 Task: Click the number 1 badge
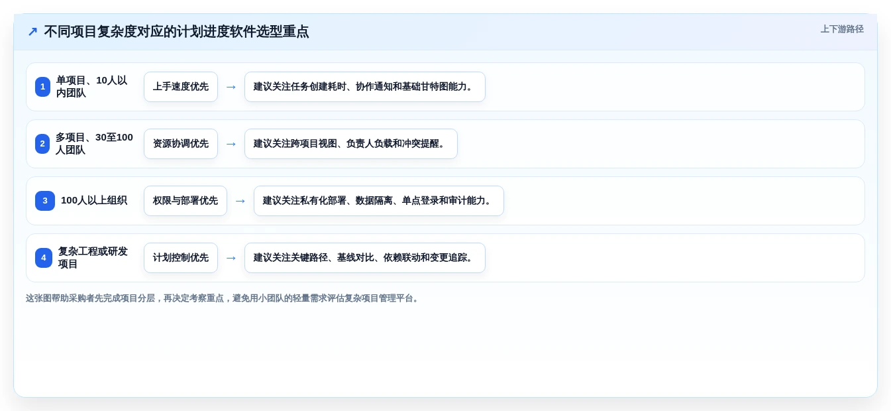(42, 87)
